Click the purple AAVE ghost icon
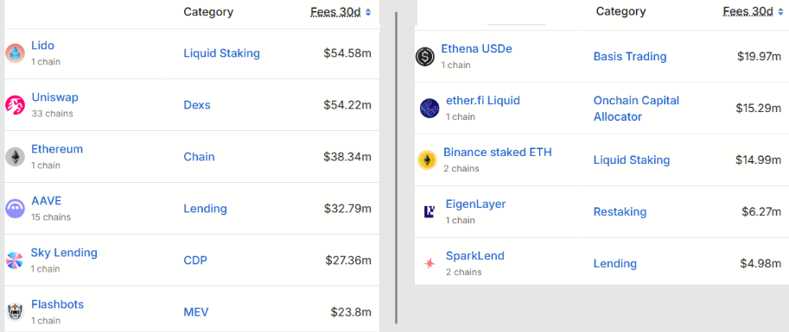The image size is (789, 332). 15,209
